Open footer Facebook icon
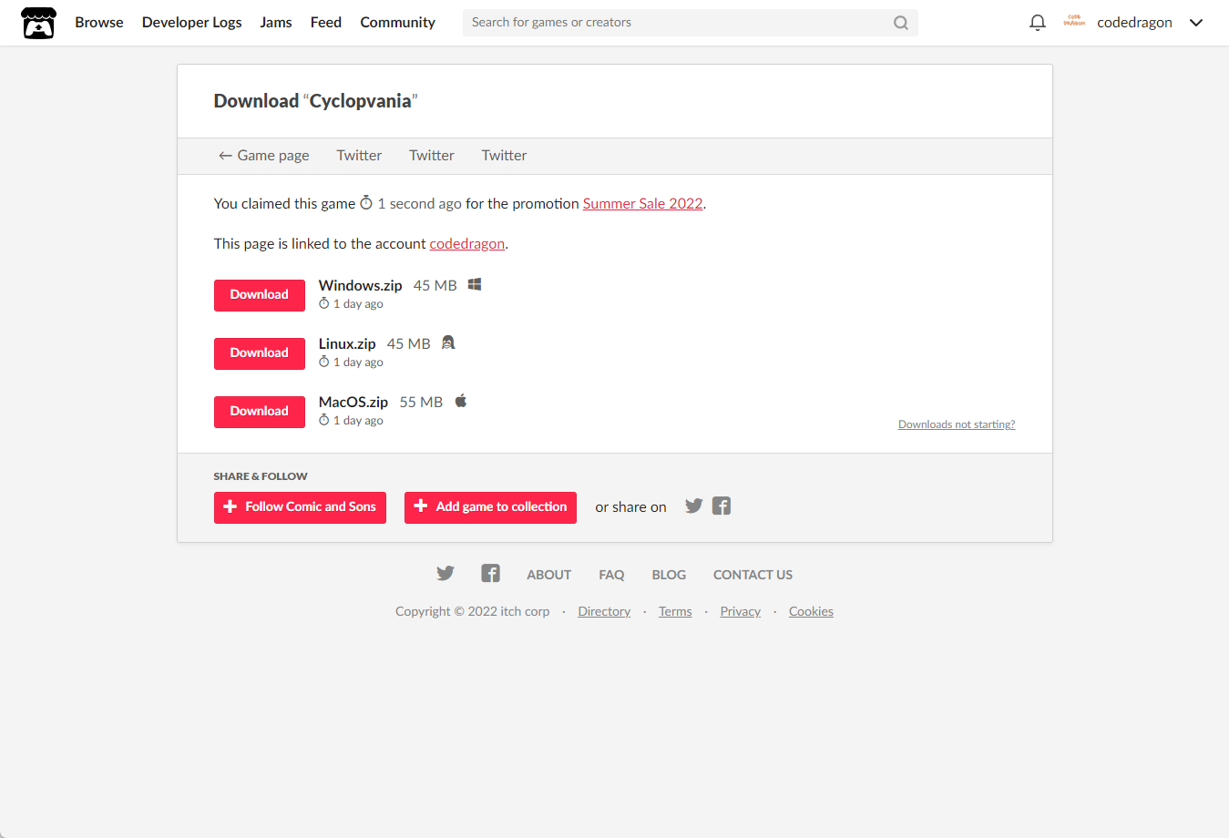The image size is (1229, 838). pyautogui.click(x=490, y=573)
